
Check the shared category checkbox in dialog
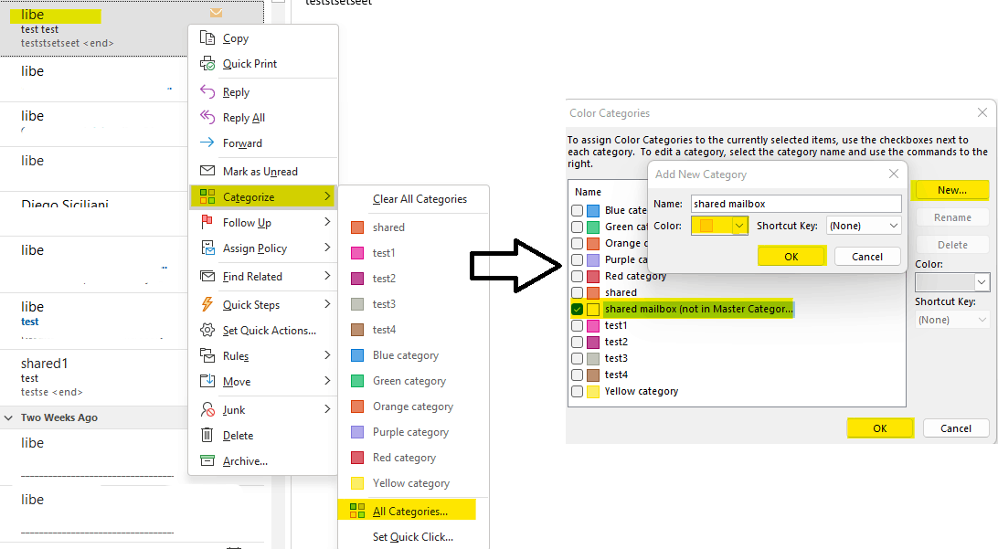[x=578, y=292]
